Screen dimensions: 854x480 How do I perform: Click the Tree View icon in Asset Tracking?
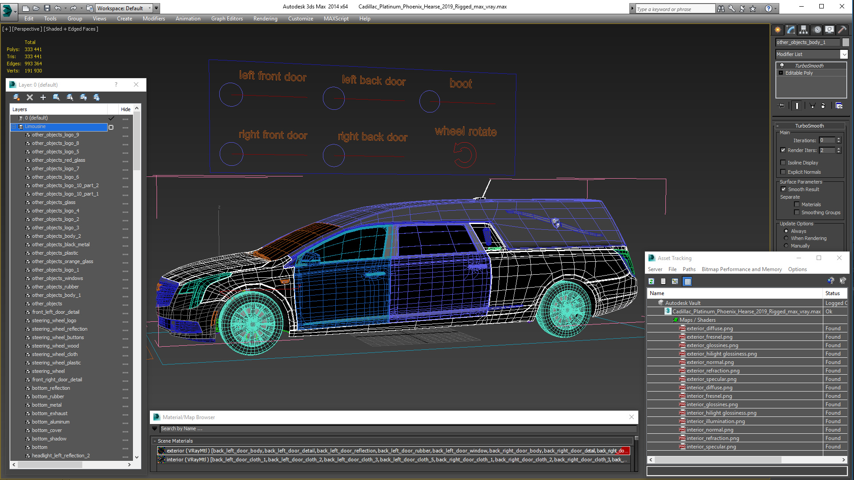(x=675, y=281)
